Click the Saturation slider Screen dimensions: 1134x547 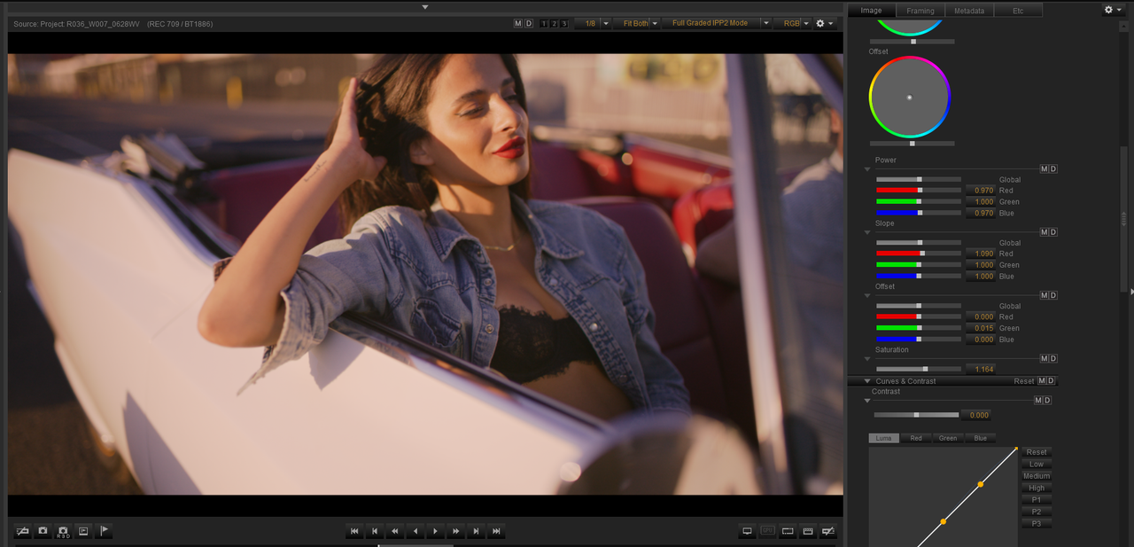[919, 369]
